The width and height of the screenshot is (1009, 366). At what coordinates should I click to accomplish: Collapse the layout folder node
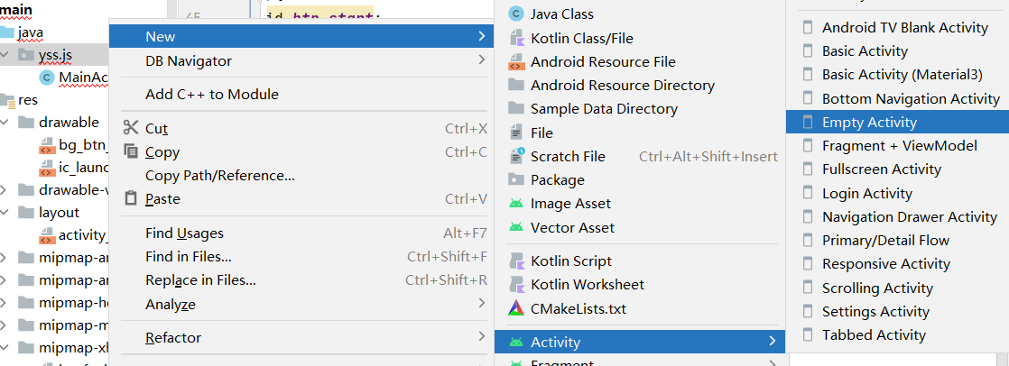(x=6, y=213)
